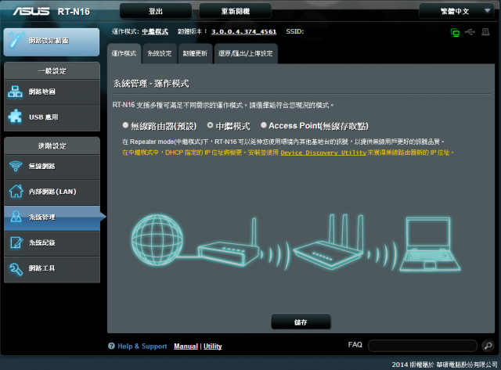Click the green connected clients status icon
Screen dimensions: 501x370
[x=455, y=32]
